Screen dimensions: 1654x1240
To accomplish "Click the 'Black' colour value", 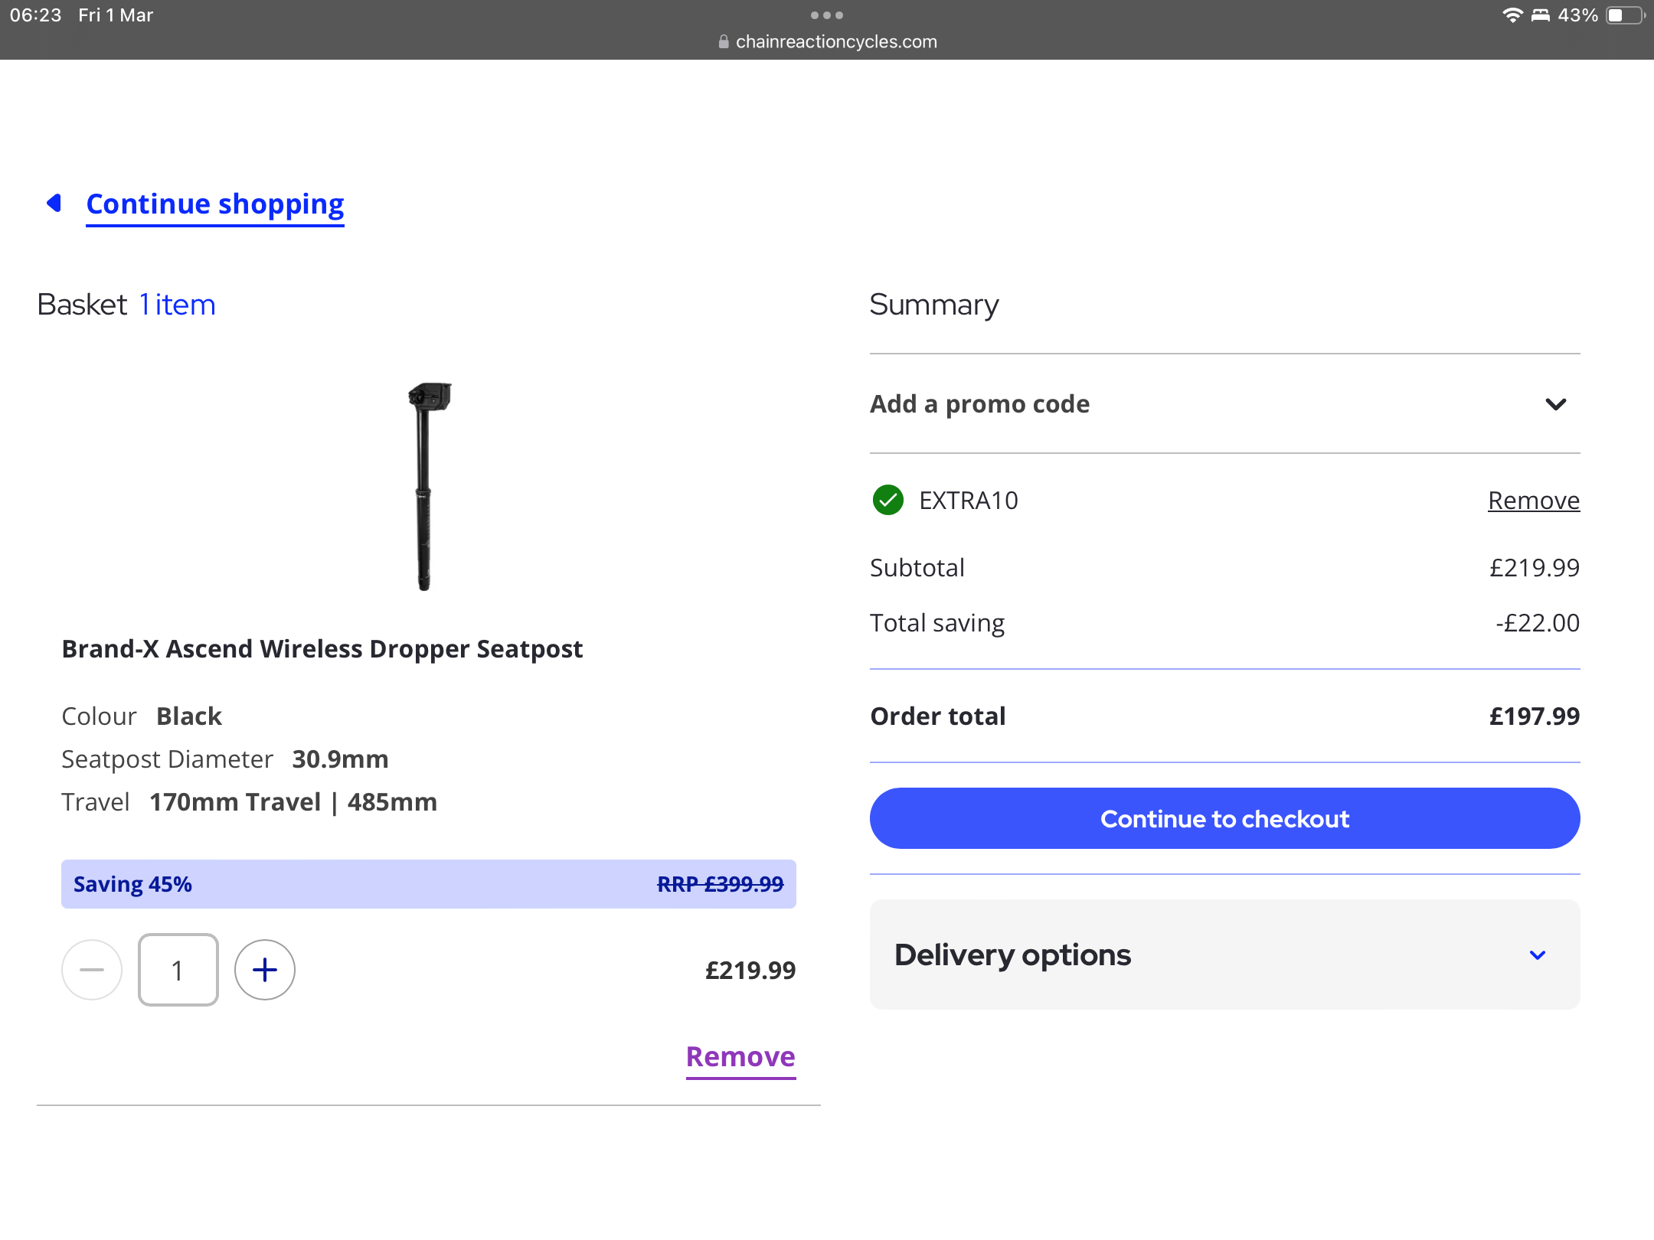I will (189, 716).
